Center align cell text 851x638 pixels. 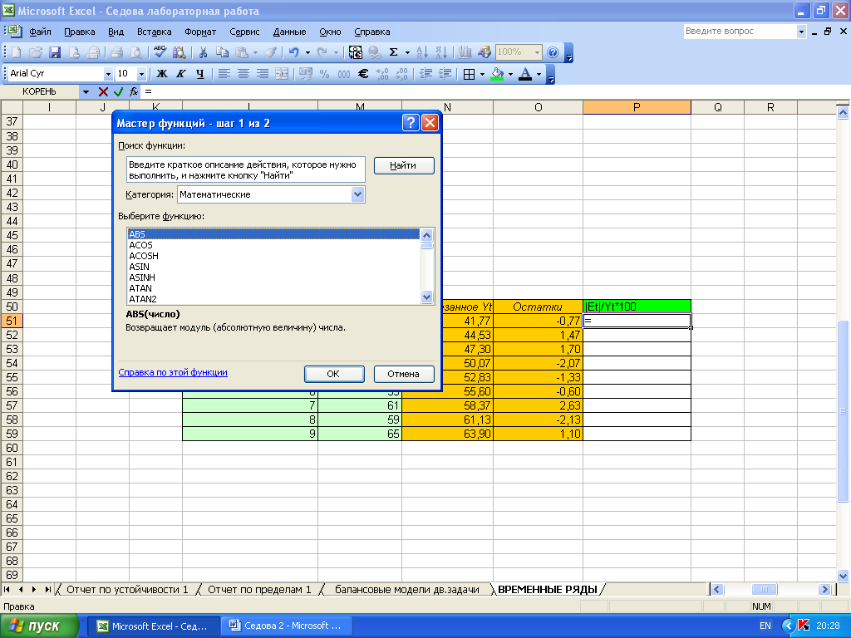point(243,74)
